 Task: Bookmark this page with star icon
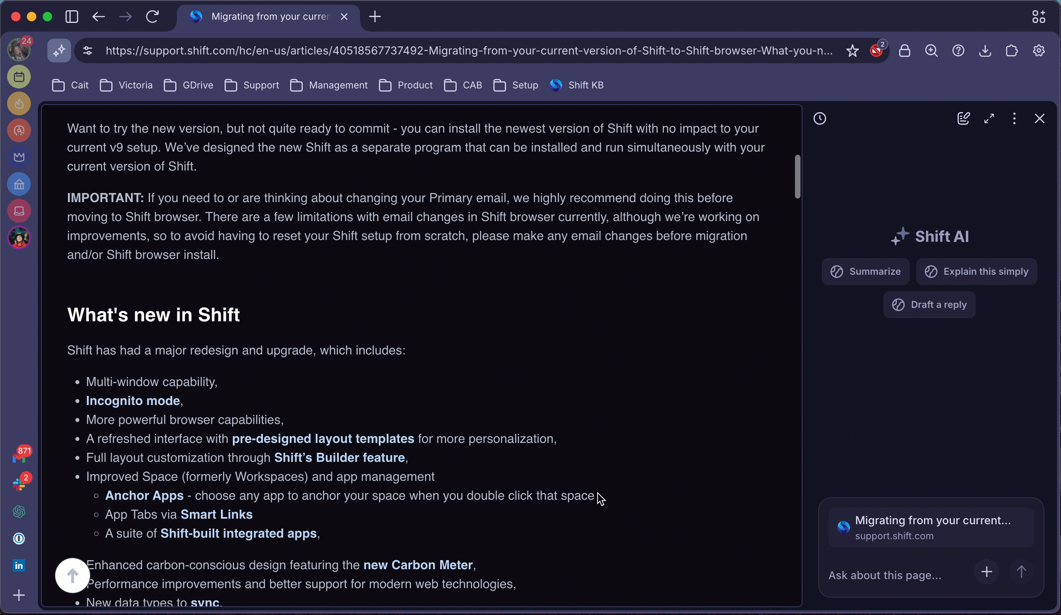point(852,51)
